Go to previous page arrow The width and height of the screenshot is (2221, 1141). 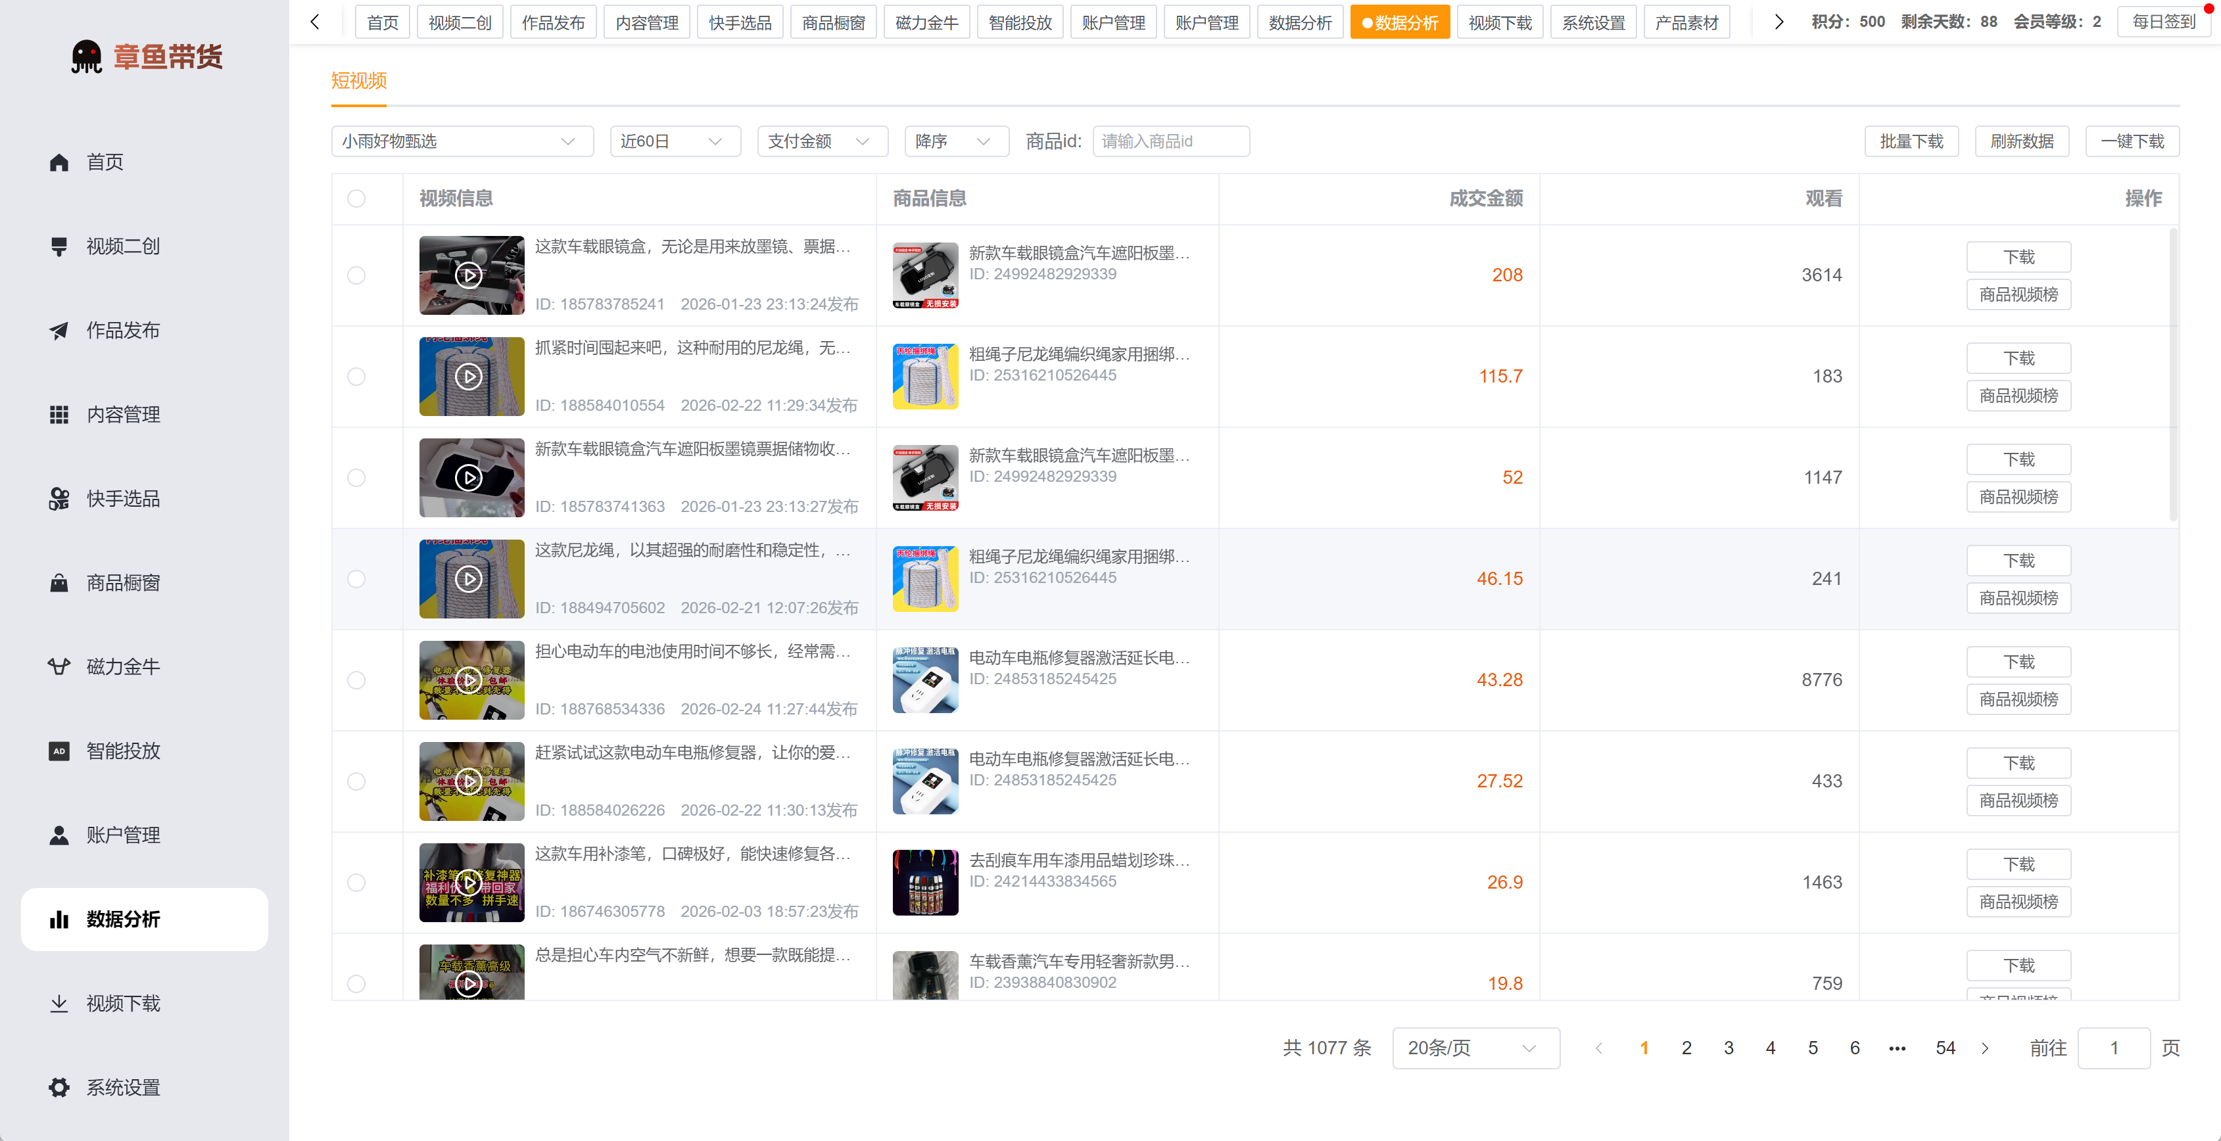pos(1600,1049)
